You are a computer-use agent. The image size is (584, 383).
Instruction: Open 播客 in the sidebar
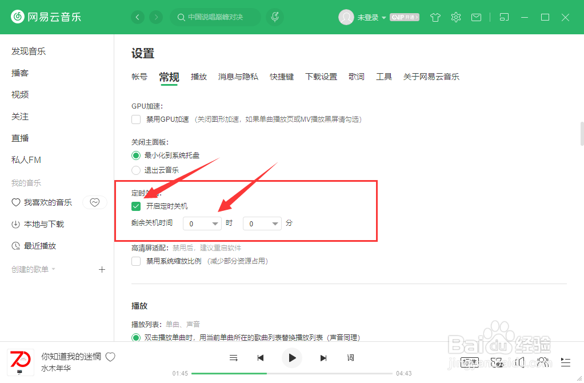20,73
